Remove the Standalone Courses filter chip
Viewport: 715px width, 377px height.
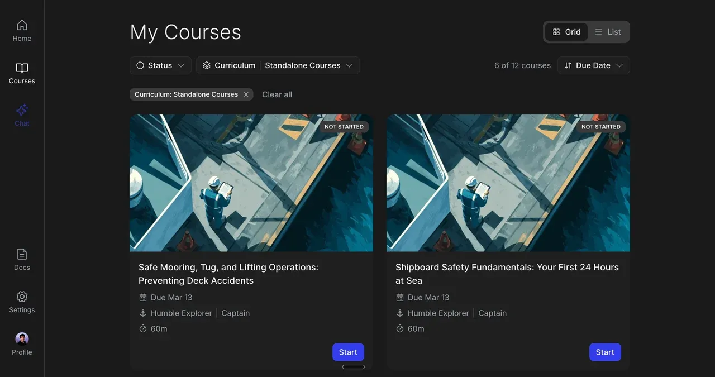tap(246, 94)
